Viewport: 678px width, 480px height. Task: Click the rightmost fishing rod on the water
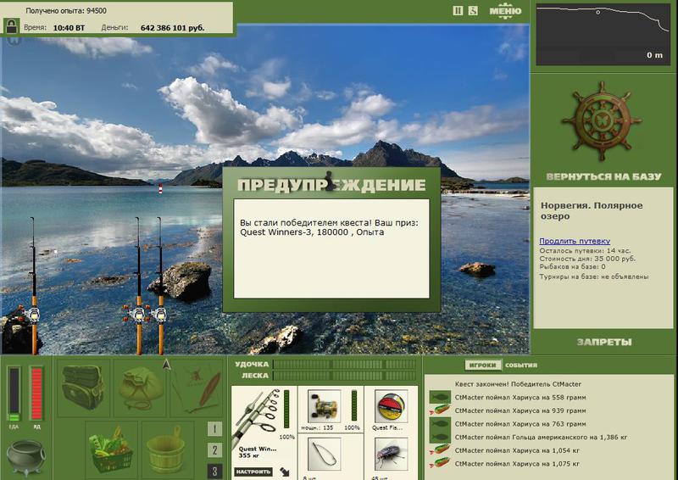[160, 286]
